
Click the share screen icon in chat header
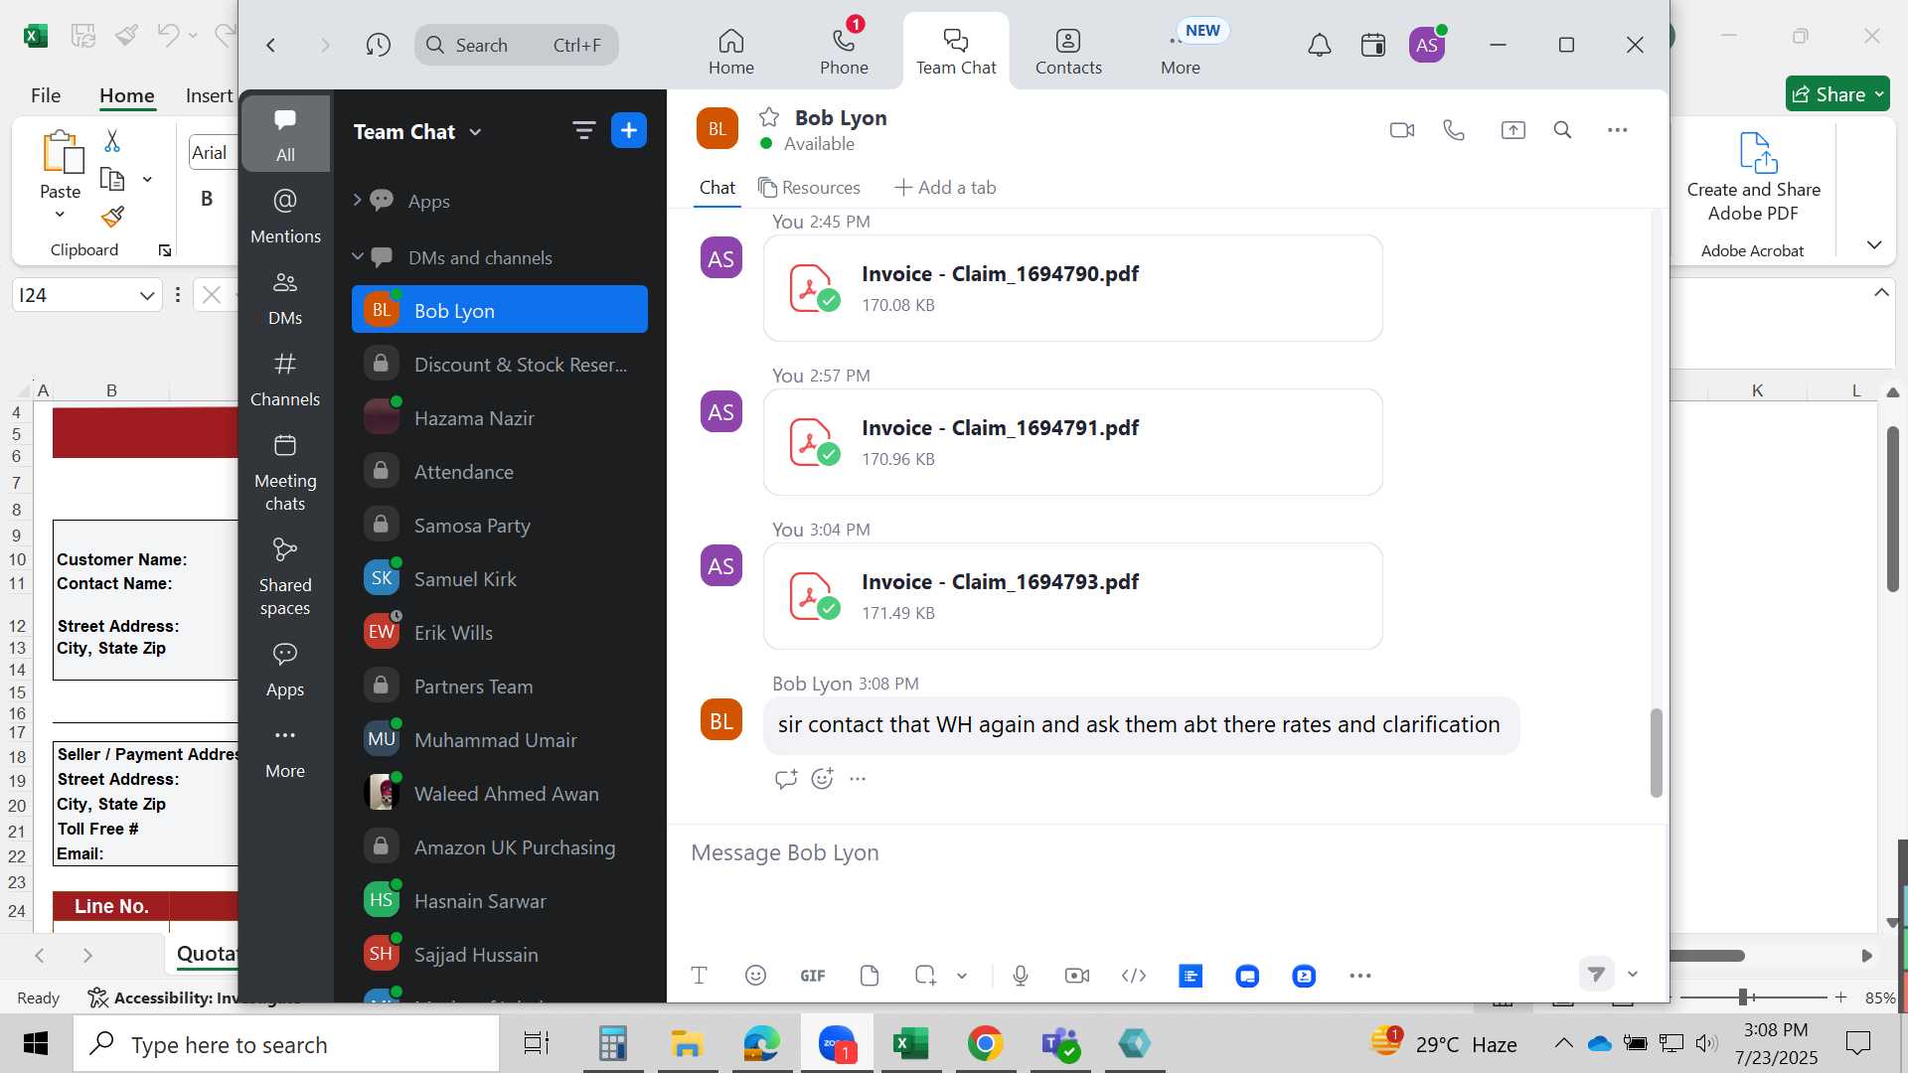tap(1512, 130)
